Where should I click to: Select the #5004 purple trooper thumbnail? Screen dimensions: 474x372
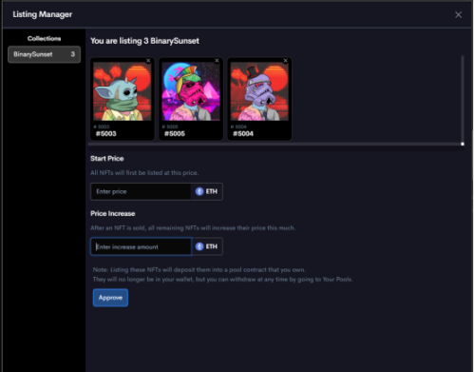[259, 91]
